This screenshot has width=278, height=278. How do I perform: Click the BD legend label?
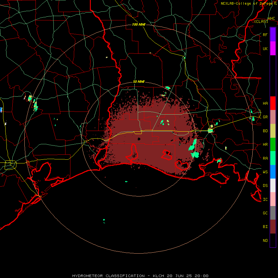coord(265,131)
